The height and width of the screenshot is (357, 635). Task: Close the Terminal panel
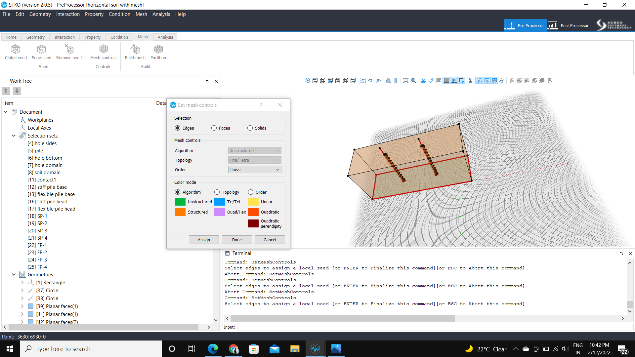pos(630,254)
